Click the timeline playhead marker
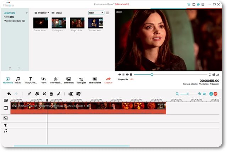 click(47, 100)
